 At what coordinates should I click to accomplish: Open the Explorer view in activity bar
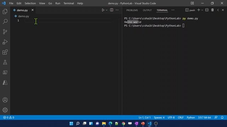(5, 11)
